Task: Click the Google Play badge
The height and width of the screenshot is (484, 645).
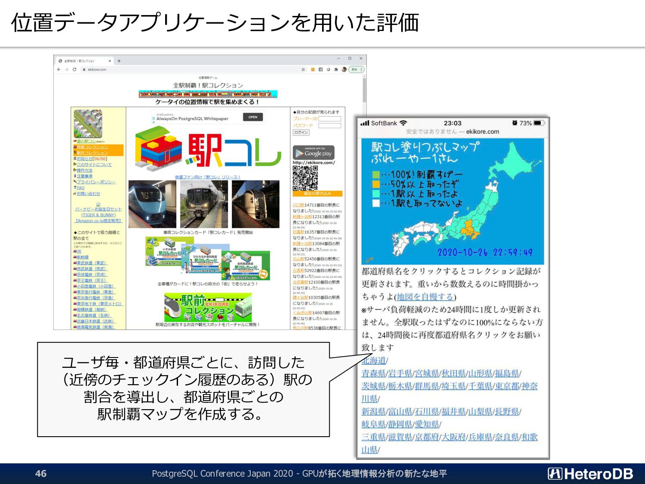Action: pos(313,152)
